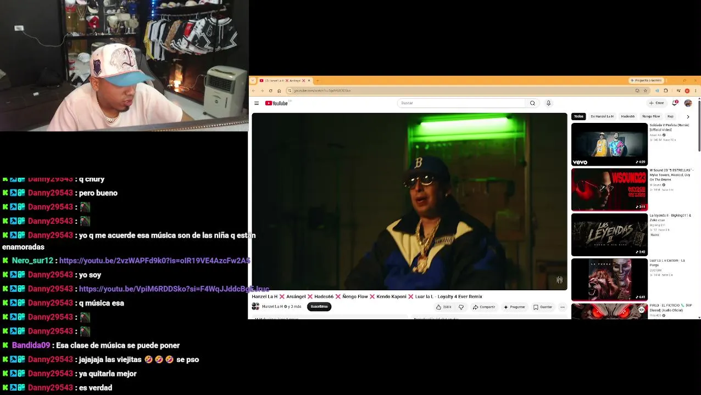701x395 pixels.
Task: Show more filter chips with right arrow
Action: tap(688, 116)
